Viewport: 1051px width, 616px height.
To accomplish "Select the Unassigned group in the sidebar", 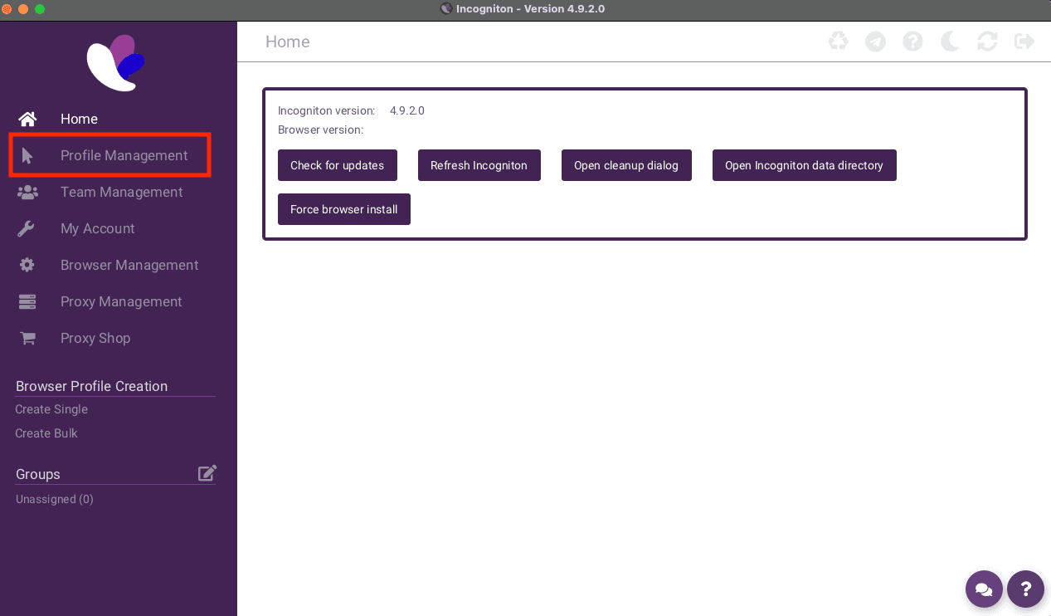I will [54, 499].
